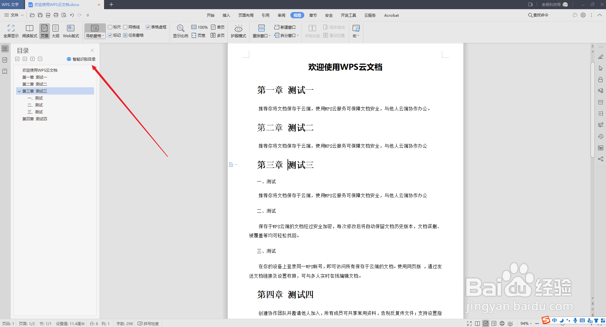Click the 查找命令 search field
The image size is (606, 327).
pyautogui.click(x=538, y=15)
